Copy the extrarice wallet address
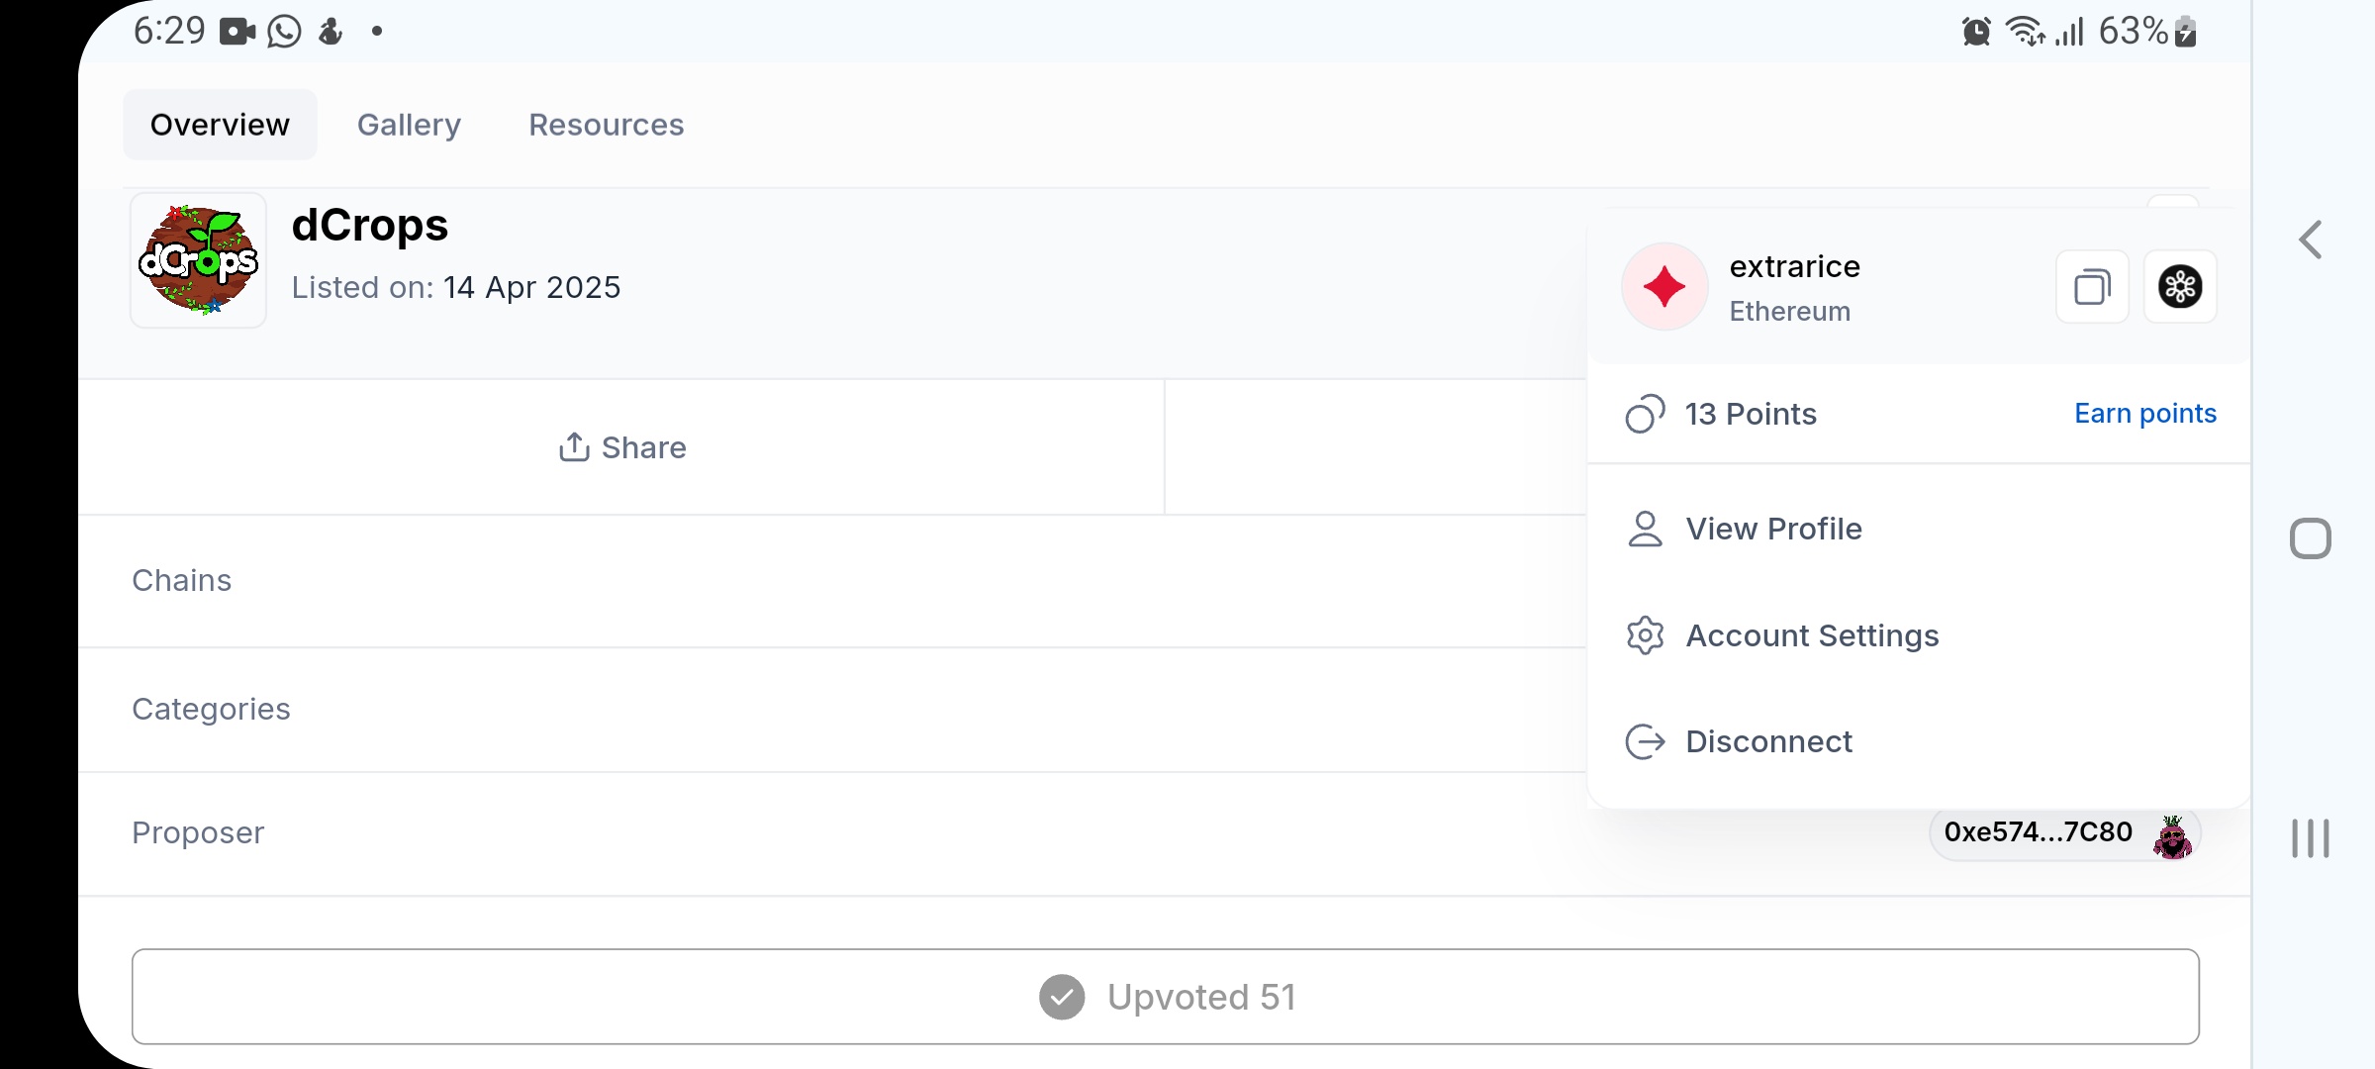Viewport: 2375px width, 1069px height. (x=2092, y=287)
